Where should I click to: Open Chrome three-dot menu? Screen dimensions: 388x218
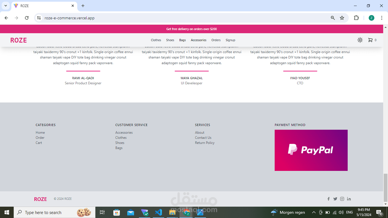point(382,18)
